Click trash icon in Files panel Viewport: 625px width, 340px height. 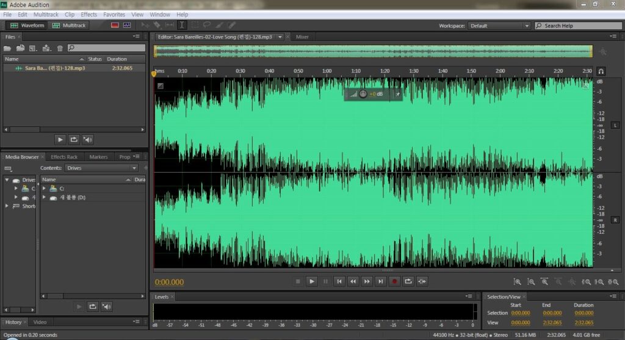tap(60, 48)
